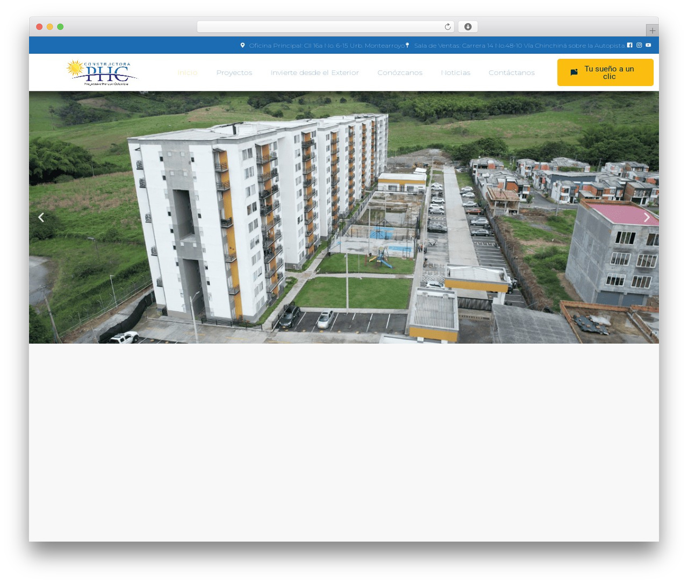Open the Facebook icon in top bar
Screen dimensions: 688x583
tap(630, 45)
